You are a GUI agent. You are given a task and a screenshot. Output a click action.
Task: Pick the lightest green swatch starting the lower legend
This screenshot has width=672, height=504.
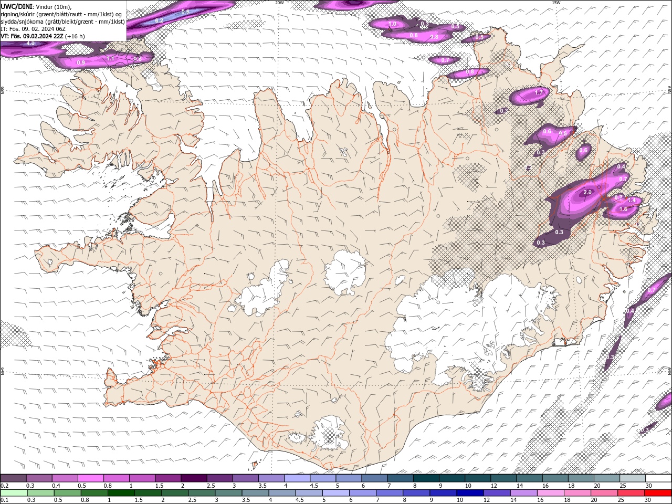click(x=14, y=493)
